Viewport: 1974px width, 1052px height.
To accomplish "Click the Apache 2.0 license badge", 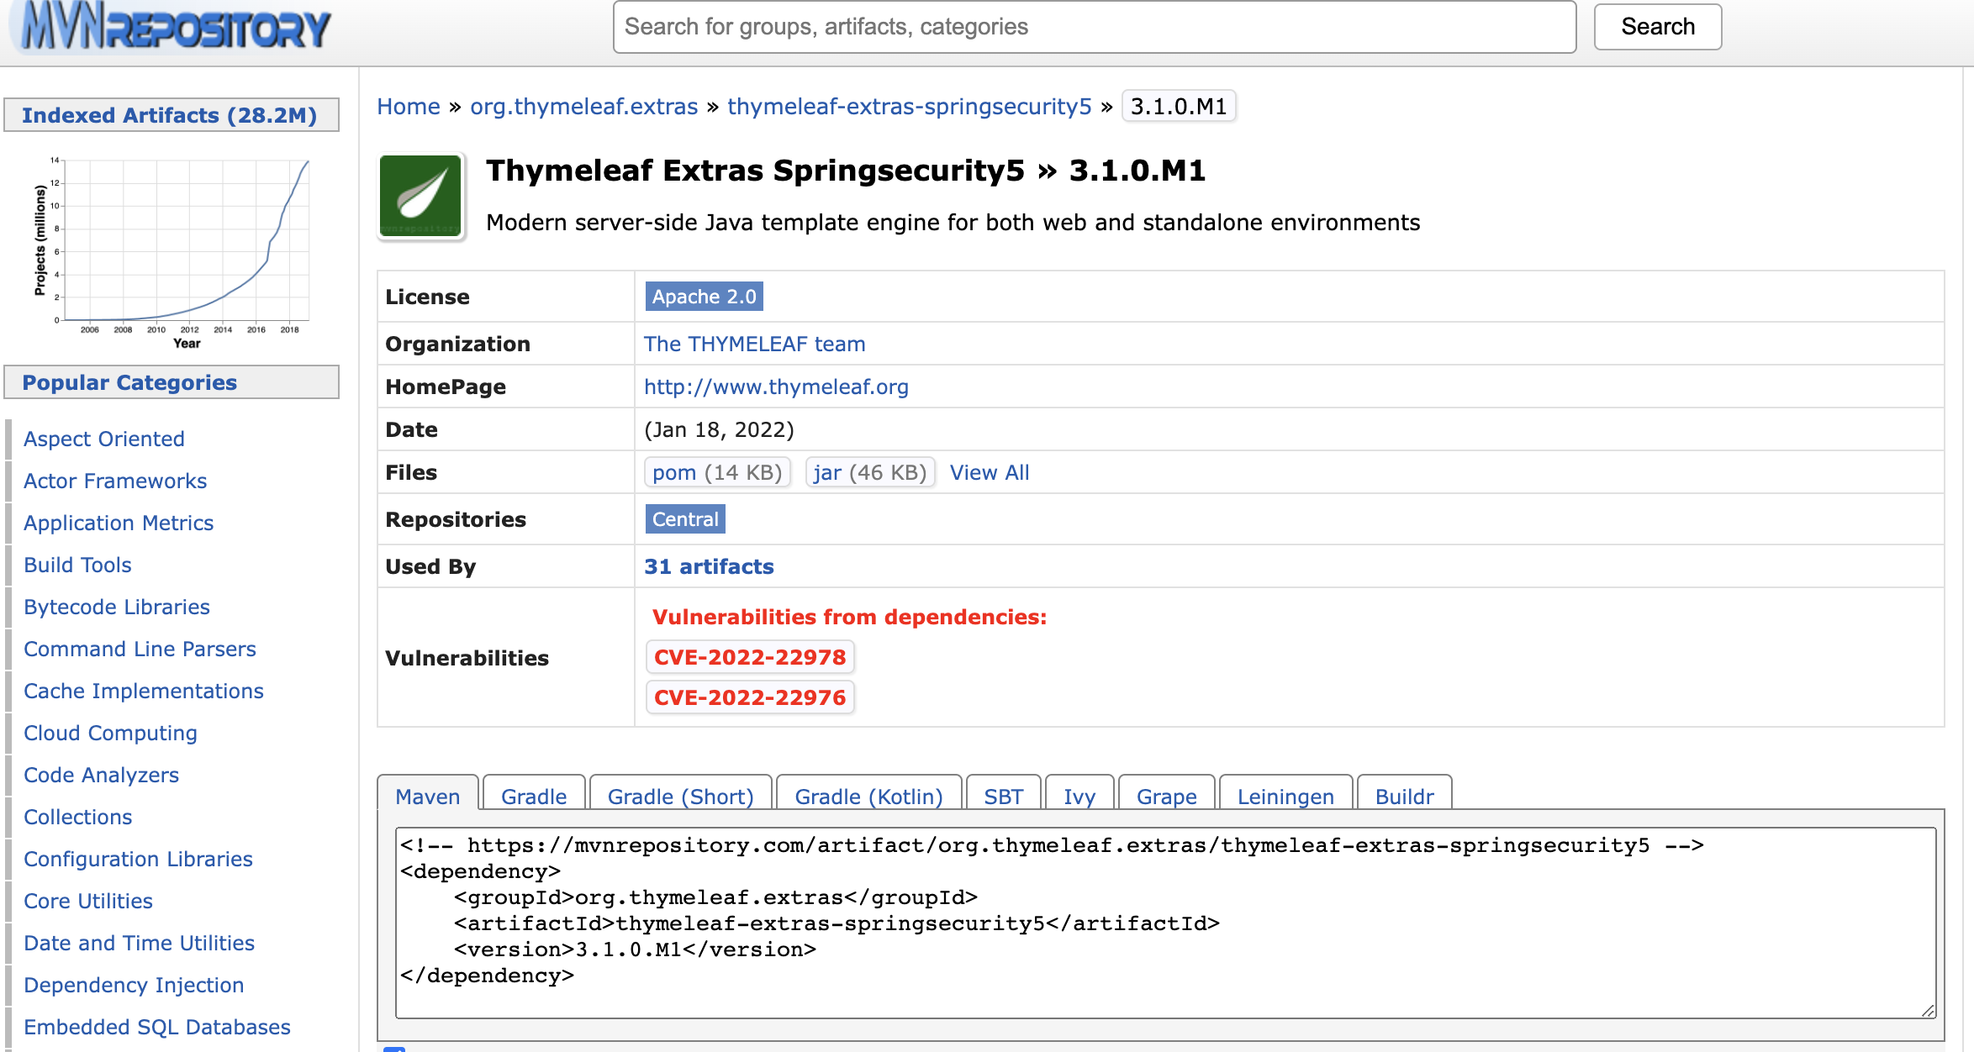I will [705, 297].
